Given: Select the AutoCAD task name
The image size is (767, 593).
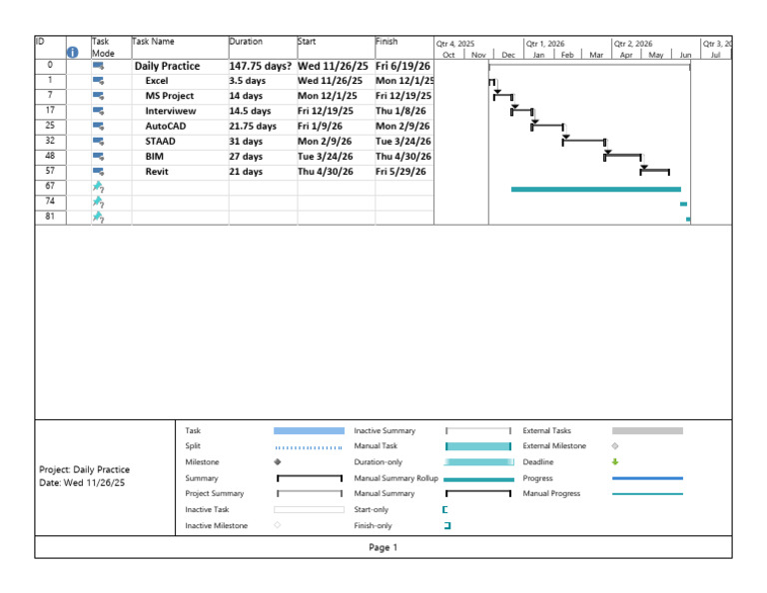Looking at the screenshot, I should pyautogui.click(x=166, y=126).
